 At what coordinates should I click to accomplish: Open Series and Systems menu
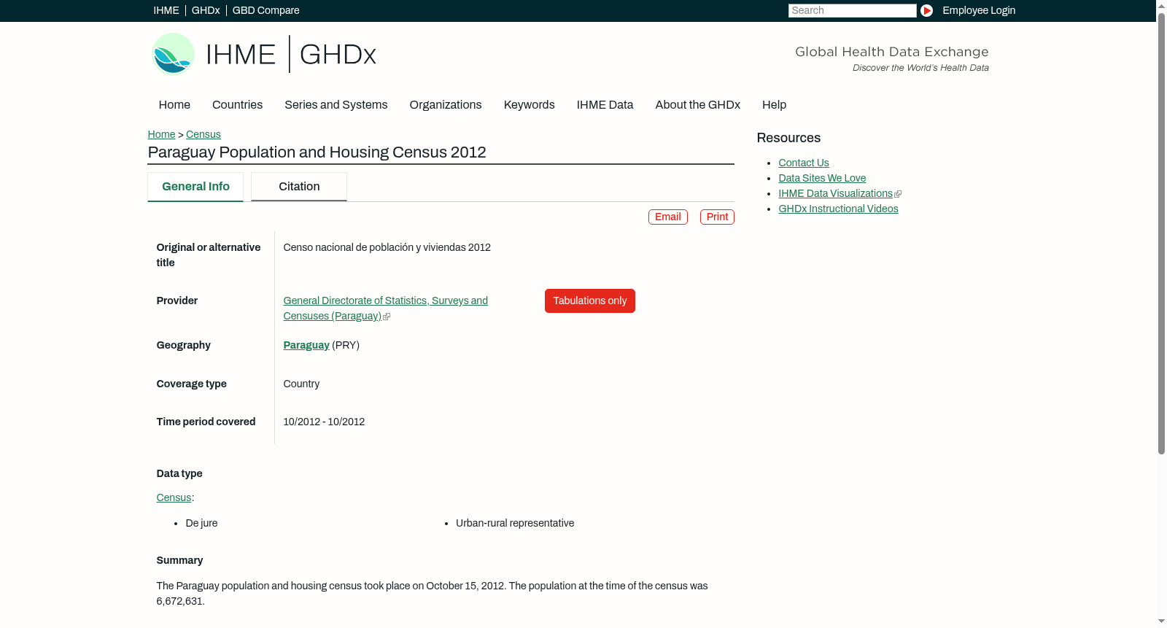tap(336, 105)
